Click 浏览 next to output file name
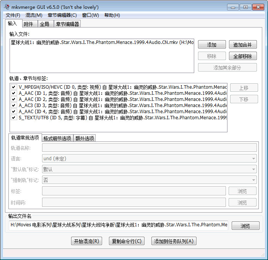The width and height of the screenshot is (268, 260). pos(245,226)
